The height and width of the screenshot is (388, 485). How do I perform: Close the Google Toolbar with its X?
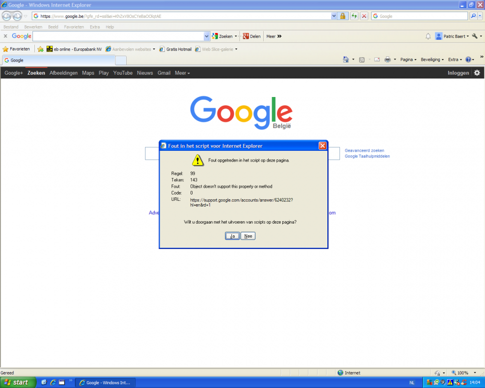click(5, 36)
